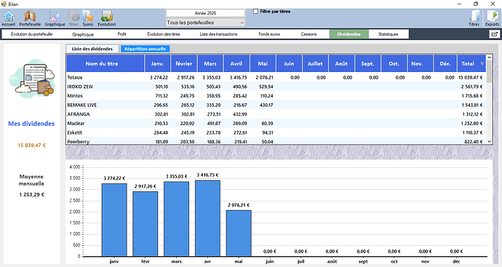Switch to the Cessions tab
Viewport: 502px width, 267px height.
click(308, 34)
